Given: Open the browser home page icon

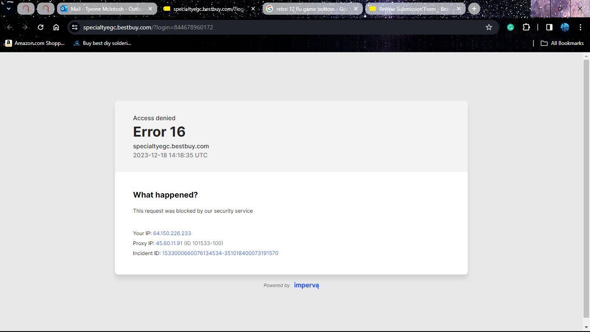Looking at the screenshot, I should point(56,27).
